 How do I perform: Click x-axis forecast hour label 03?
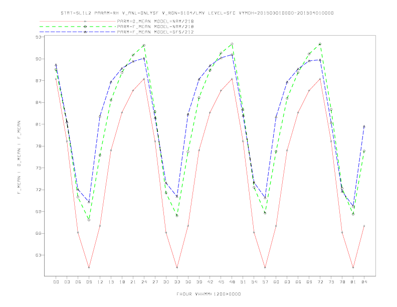(x=67, y=282)
